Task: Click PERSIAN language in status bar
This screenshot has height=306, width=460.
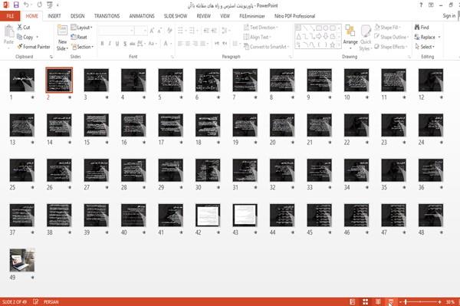Action: pos(51,301)
